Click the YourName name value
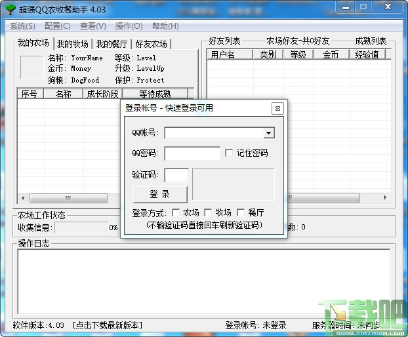408x337 pixels. [87, 58]
